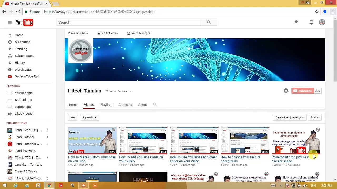Open the Video Manager link

coord(138,33)
